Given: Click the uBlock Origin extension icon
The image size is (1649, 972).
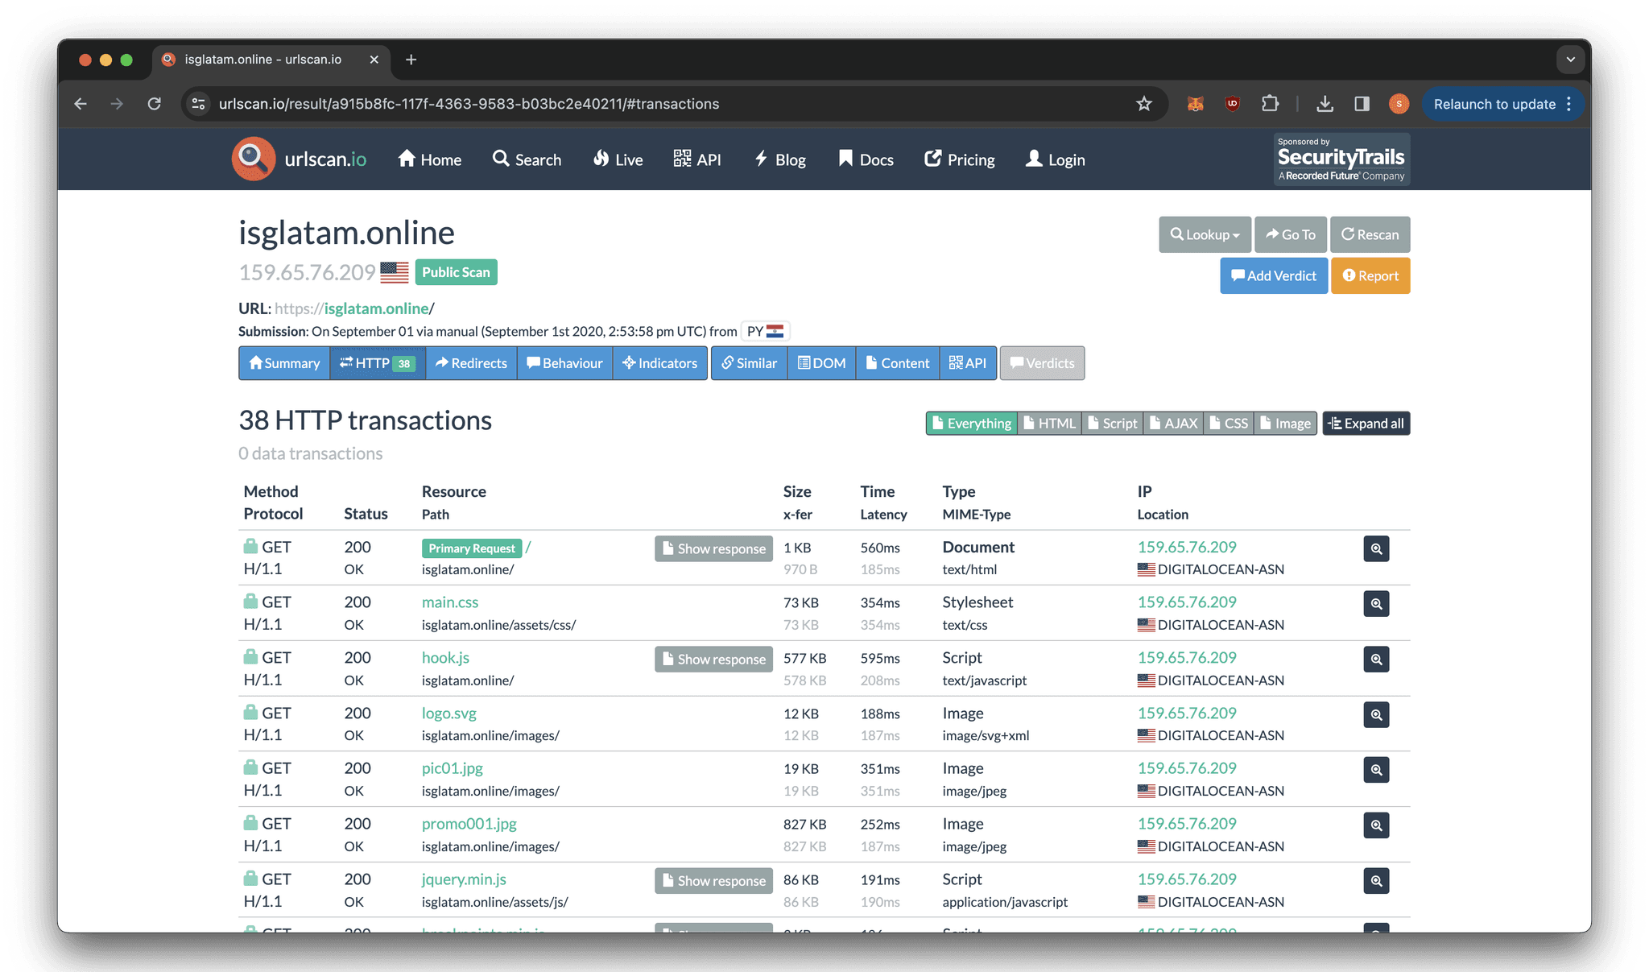Looking at the screenshot, I should coord(1232,104).
